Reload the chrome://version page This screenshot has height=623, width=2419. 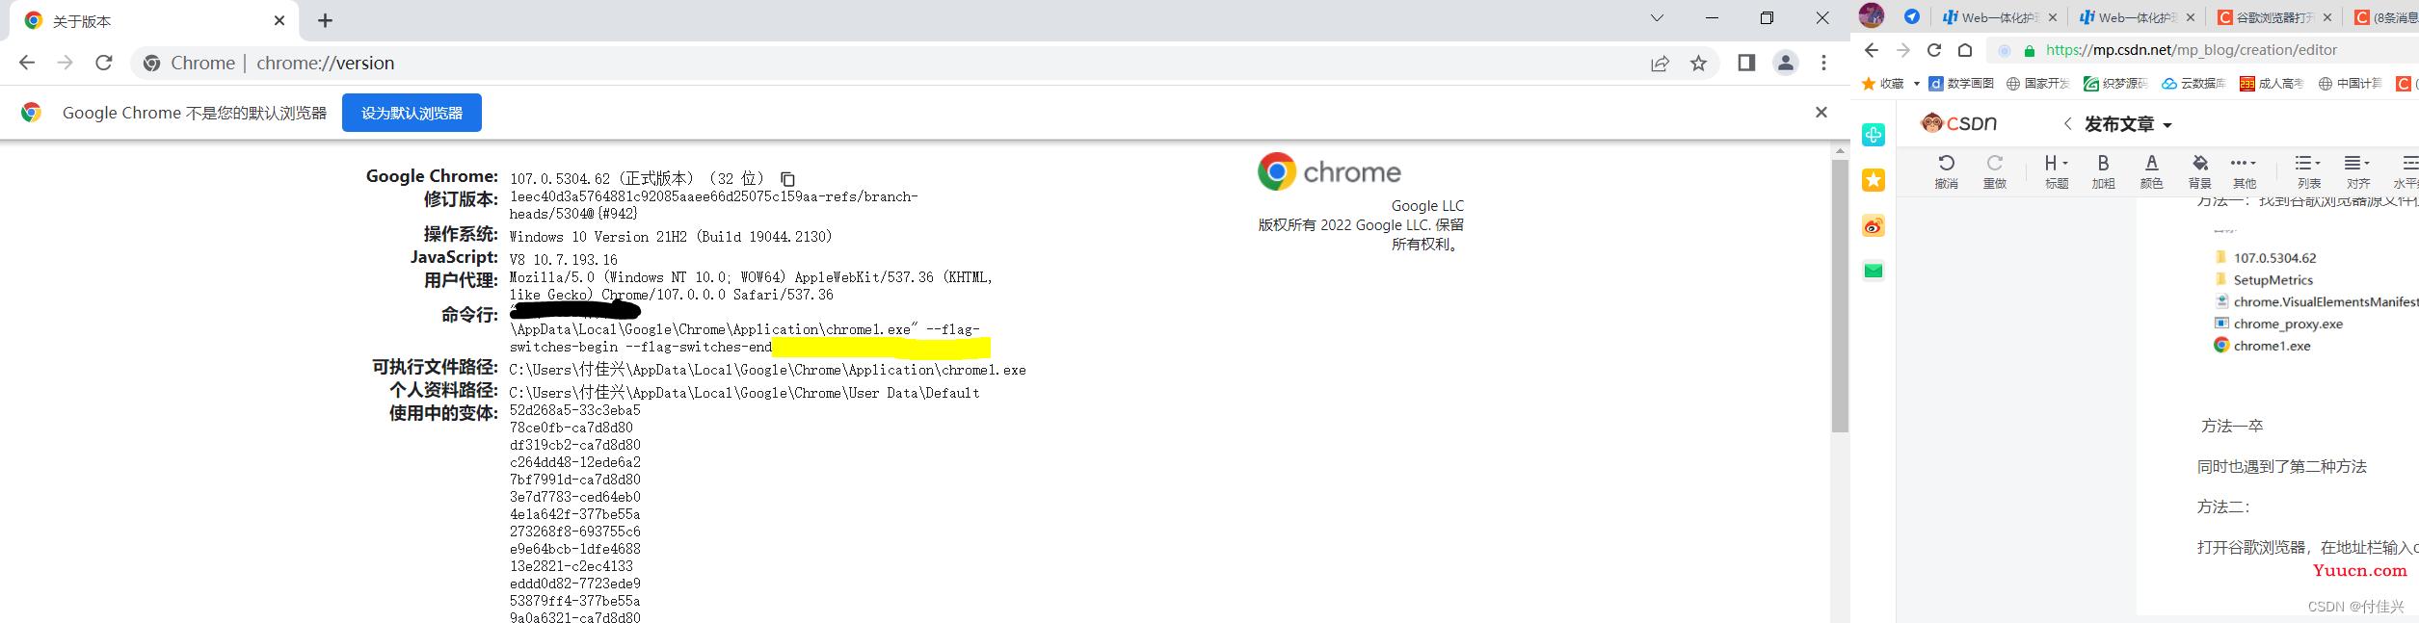coord(104,63)
